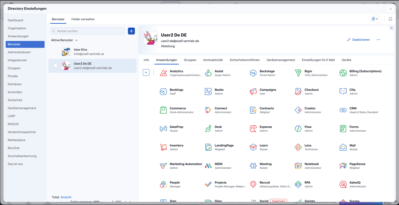Select the Benutzer tab at top
The height and width of the screenshot is (205, 399).
pos(58,19)
